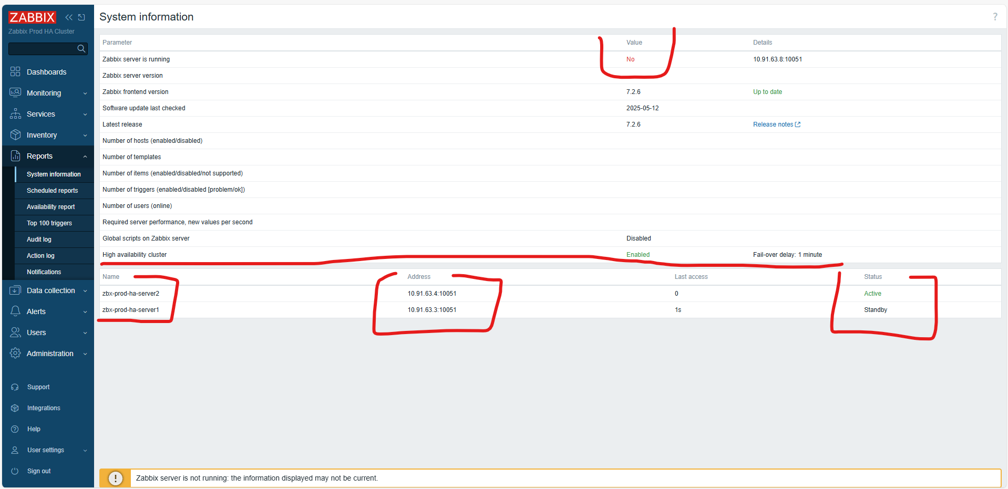Click the search magnifier icon
Image resolution: width=1008 pixels, height=489 pixels.
click(81, 49)
